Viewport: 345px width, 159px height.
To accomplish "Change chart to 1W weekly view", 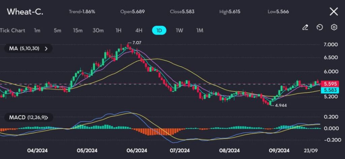I will point(180,30).
